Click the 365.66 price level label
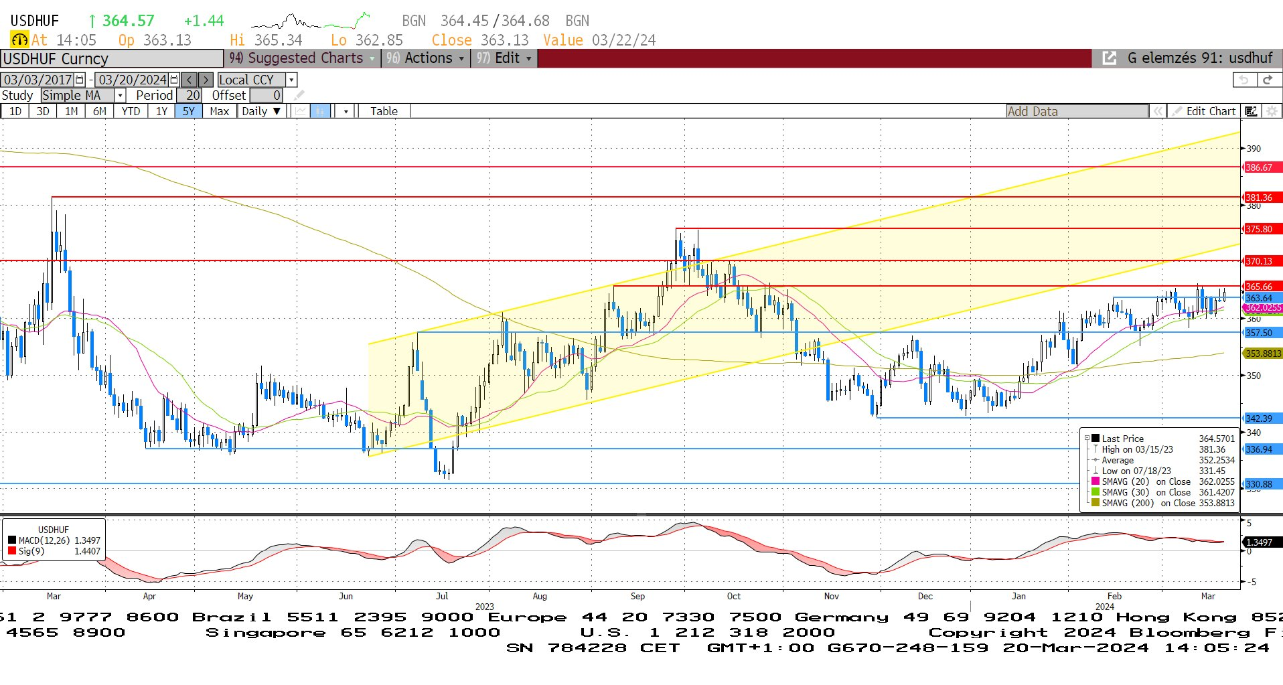 1262,287
